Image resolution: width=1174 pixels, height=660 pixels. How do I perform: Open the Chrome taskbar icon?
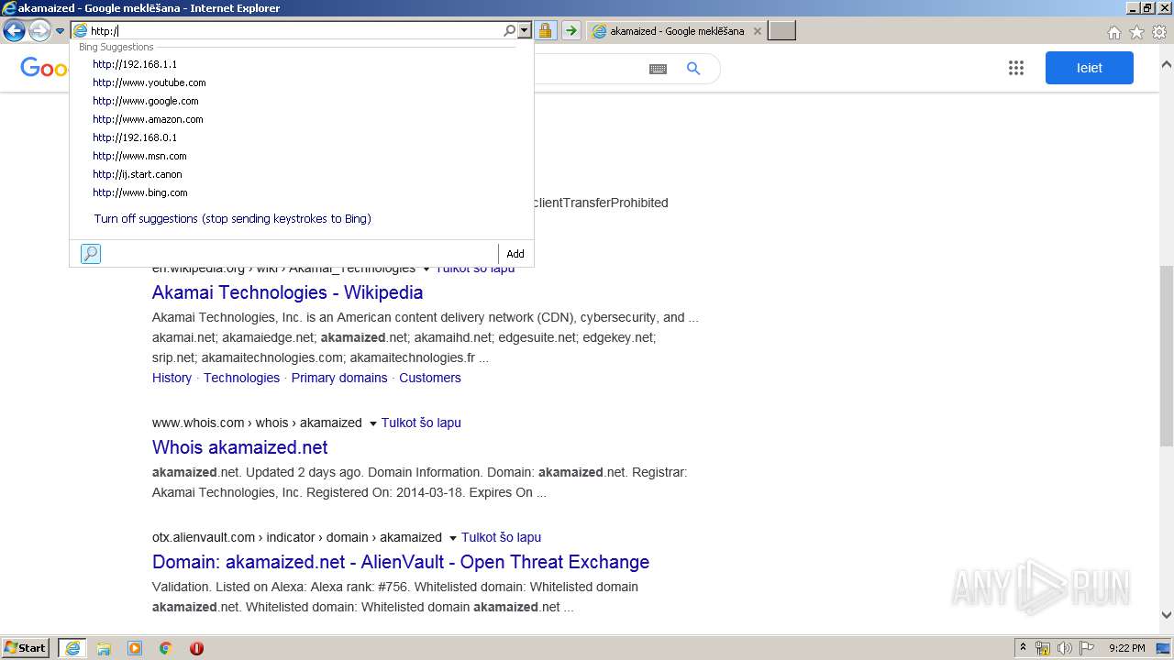coord(166,648)
